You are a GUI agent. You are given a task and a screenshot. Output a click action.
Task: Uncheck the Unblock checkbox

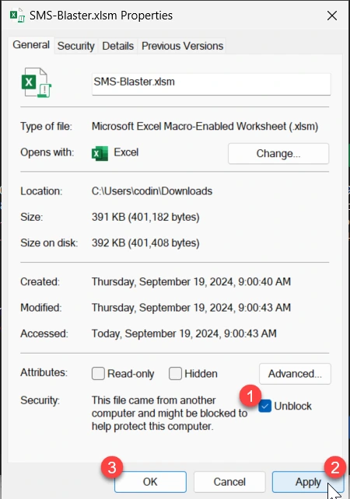point(264,406)
